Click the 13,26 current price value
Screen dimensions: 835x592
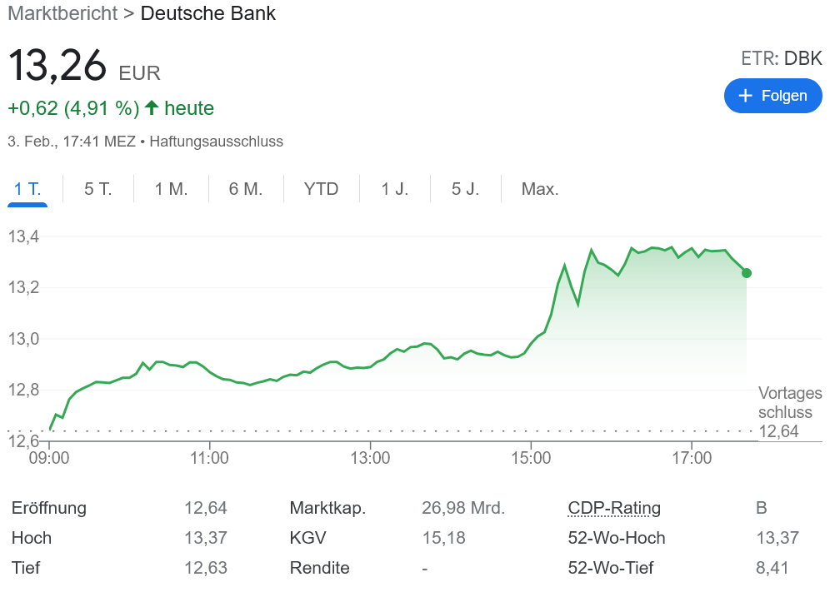pyautogui.click(x=57, y=66)
